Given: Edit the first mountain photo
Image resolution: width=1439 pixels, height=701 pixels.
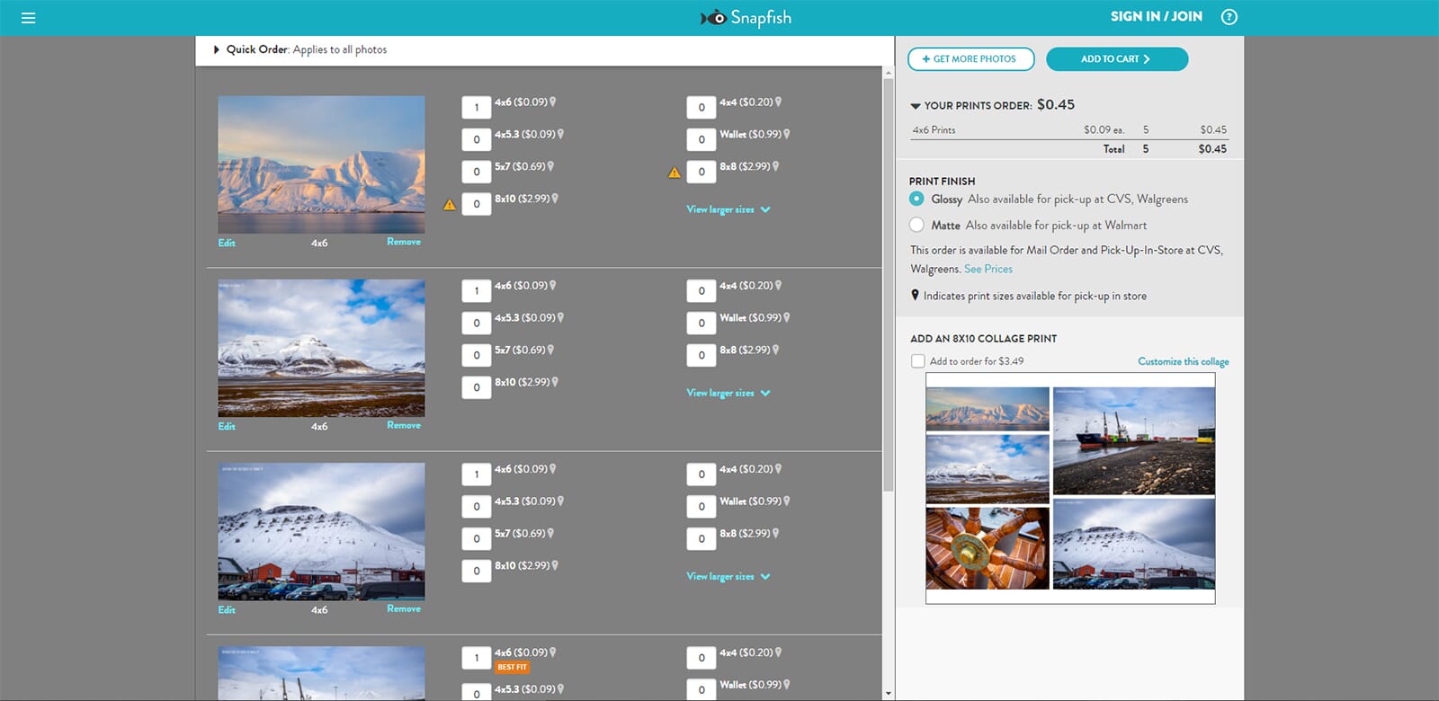Looking at the screenshot, I should pos(227,243).
